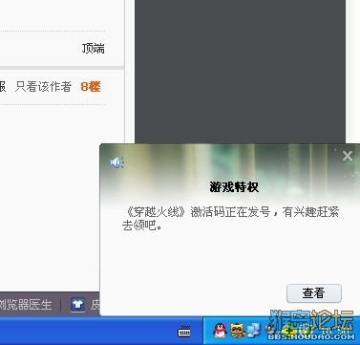Click the 皮 skin label beside T-shirt icon
The height and width of the screenshot is (345, 360).
[x=95, y=305]
